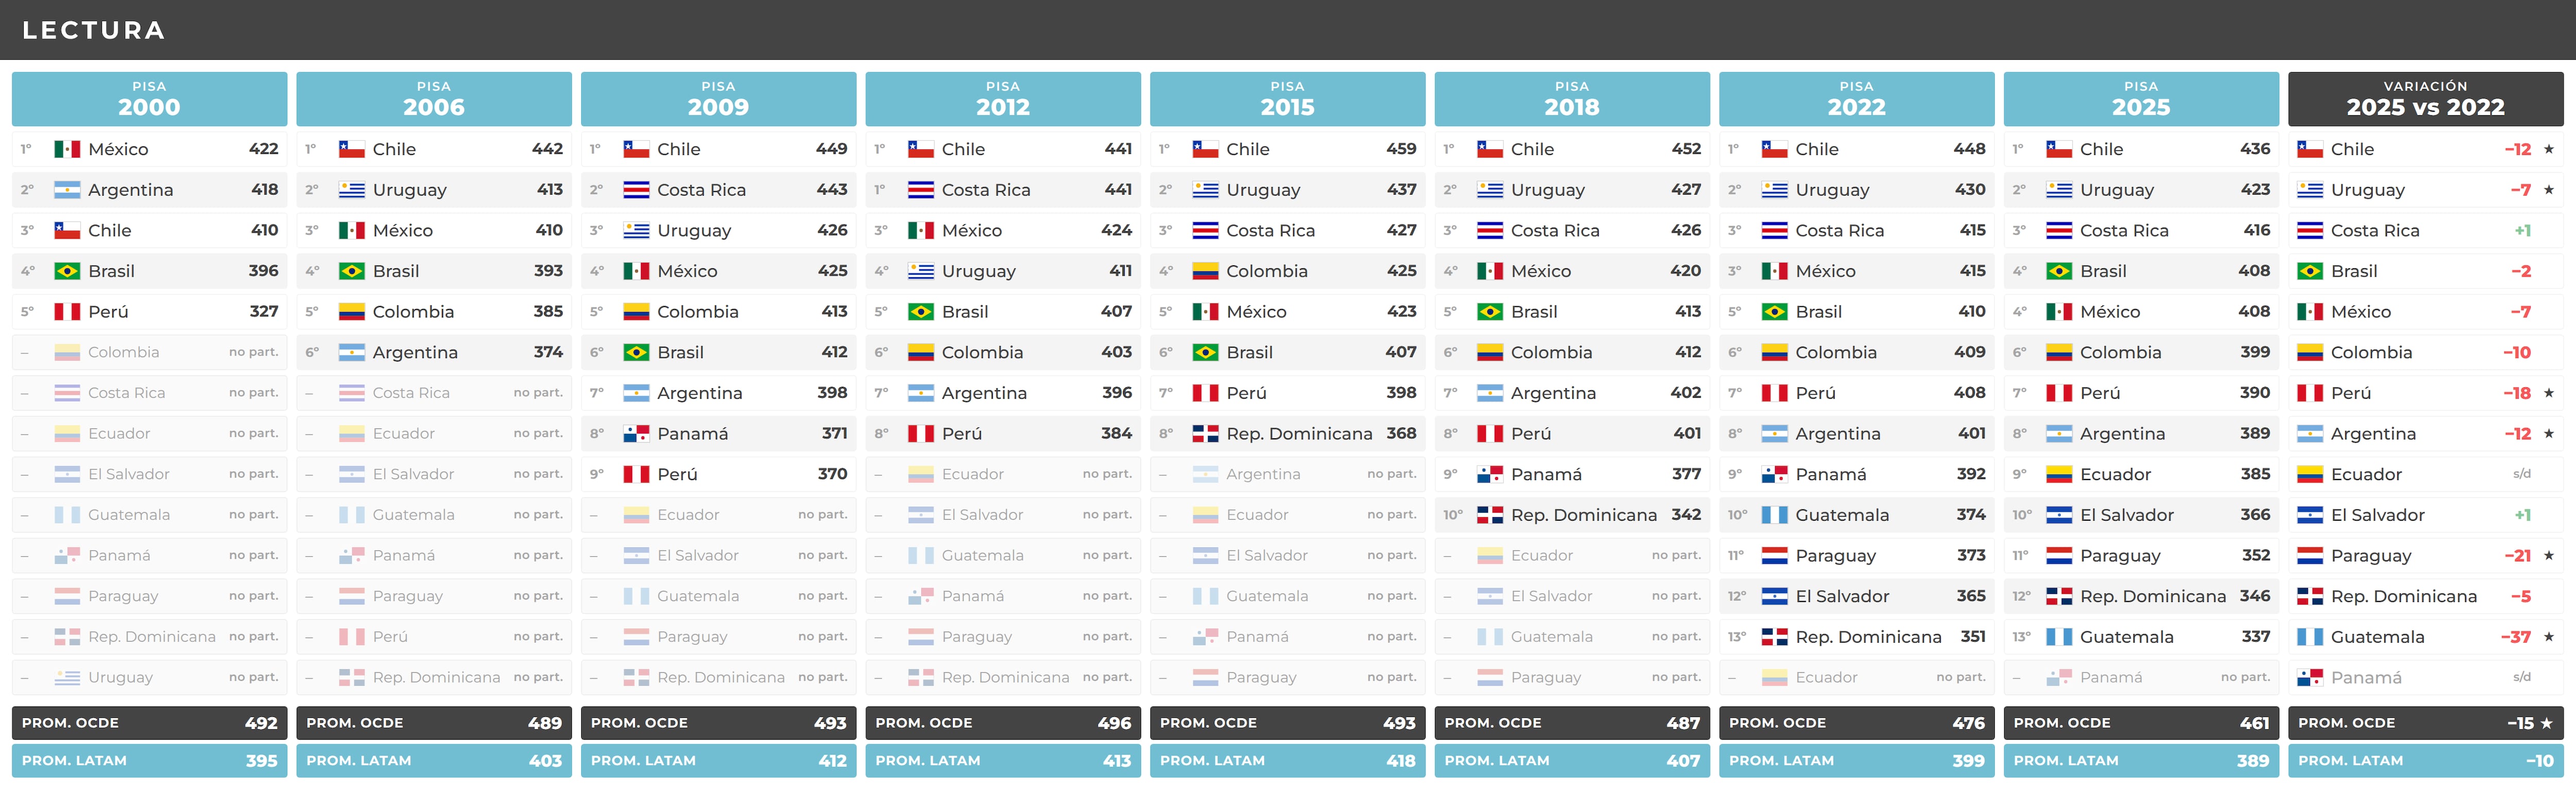This screenshot has height=789, width=2576.
Task: Click the Panamá flag in PISA 2018 ranked ninth
Action: (1490, 475)
